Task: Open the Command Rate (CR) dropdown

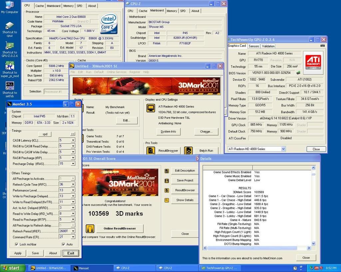Action: point(73,237)
